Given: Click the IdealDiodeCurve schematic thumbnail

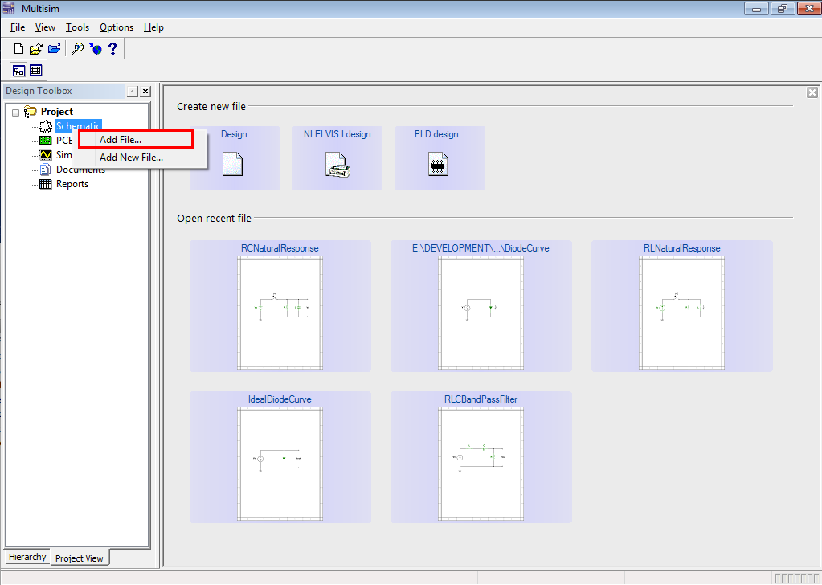Looking at the screenshot, I should point(280,464).
